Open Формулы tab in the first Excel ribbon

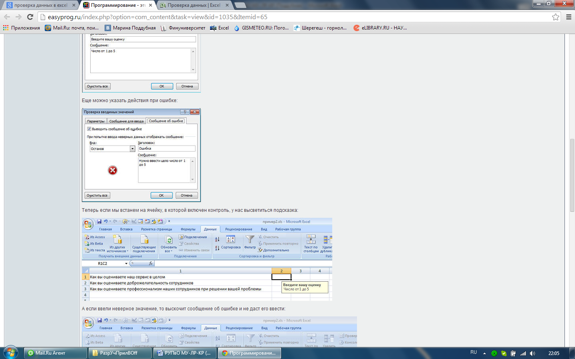188,229
